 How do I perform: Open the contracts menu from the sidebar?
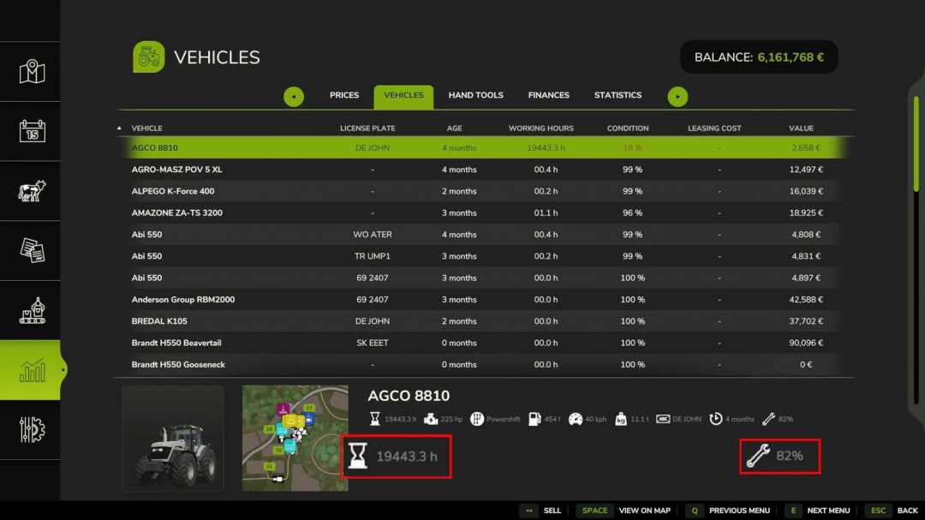31,251
